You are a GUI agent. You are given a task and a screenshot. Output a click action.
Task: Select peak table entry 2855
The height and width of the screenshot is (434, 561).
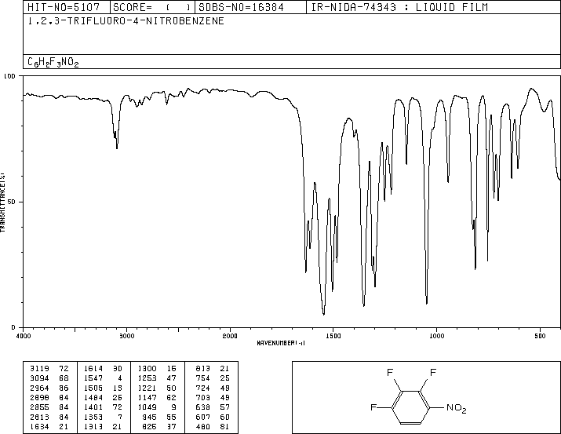[x=39, y=407]
